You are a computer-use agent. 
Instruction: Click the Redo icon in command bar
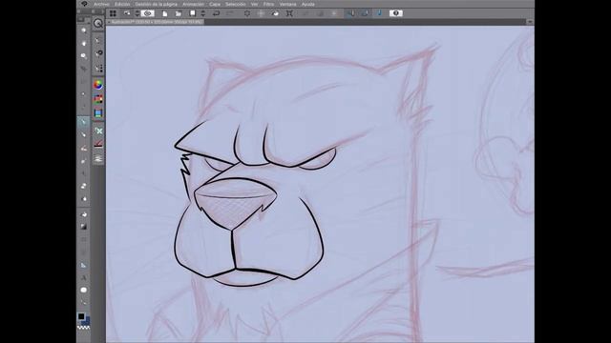230,13
